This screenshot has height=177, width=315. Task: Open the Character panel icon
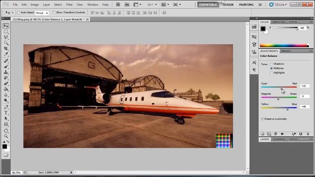click(254, 63)
